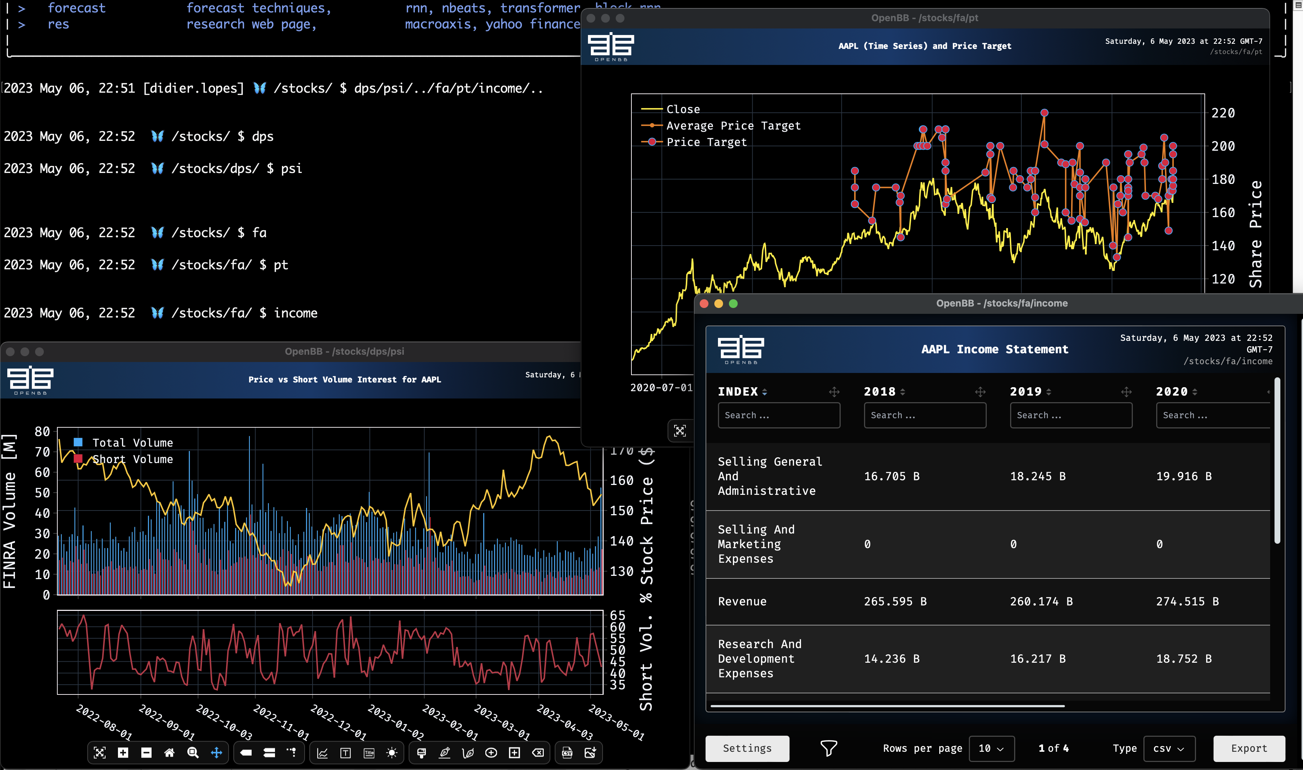The height and width of the screenshot is (770, 1303).
Task: Click the erase active shape icon
Action: point(538,752)
